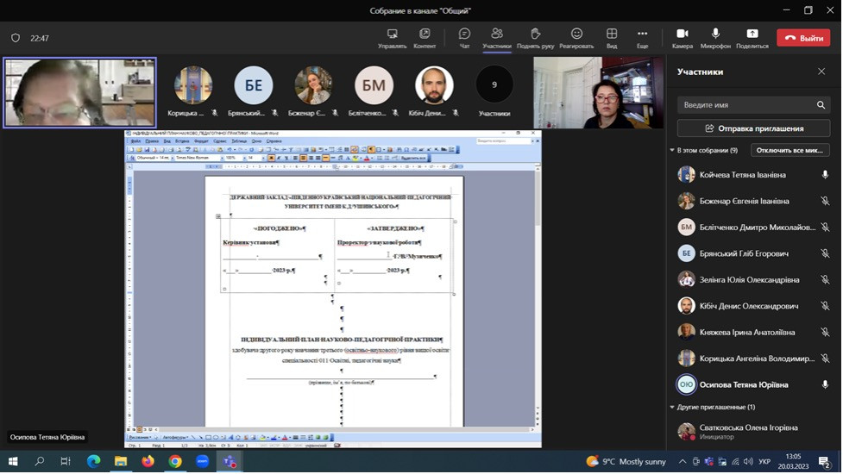Toggle the Микрофон mute state

[715, 38]
